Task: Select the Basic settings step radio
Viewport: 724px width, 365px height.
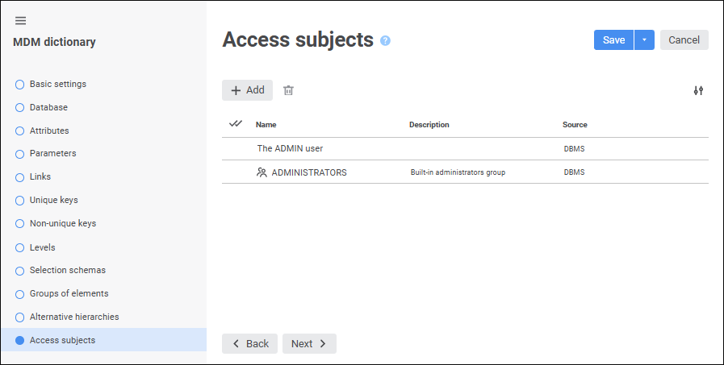Action: pyautogui.click(x=20, y=85)
